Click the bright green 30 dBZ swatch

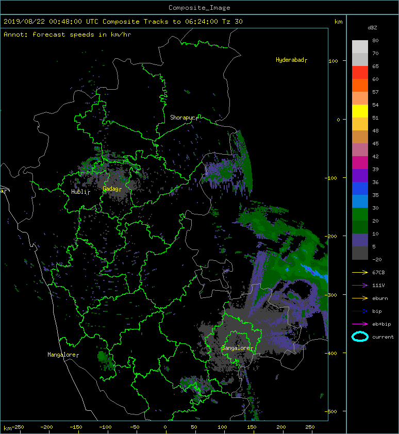click(x=360, y=214)
